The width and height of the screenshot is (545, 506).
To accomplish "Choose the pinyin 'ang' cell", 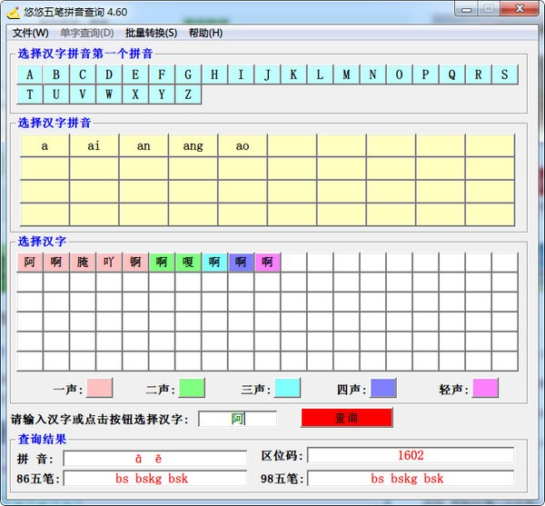I will [x=193, y=145].
